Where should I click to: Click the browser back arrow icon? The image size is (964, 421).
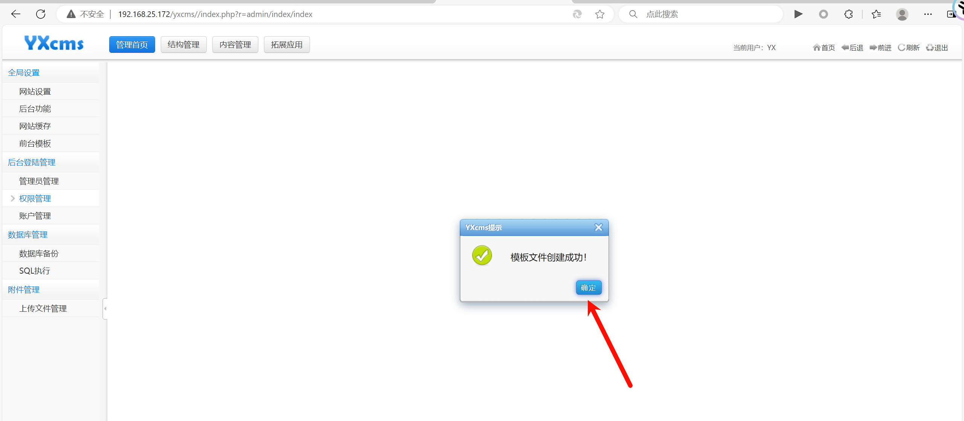point(16,14)
